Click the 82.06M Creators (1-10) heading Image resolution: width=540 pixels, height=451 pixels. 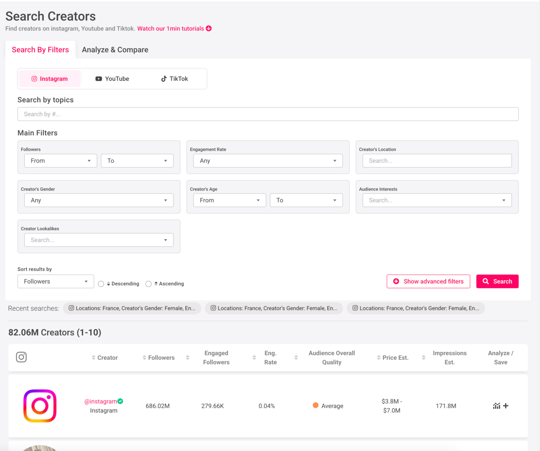(x=55, y=332)
